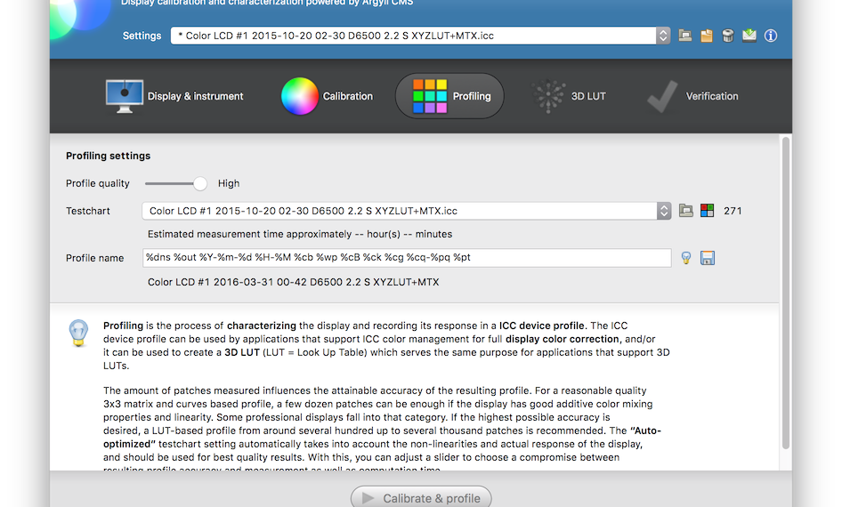This screenshot has height=507, width=842.
Task: Click the 3D LUT dotted icon
Action: tap(548, 96)
